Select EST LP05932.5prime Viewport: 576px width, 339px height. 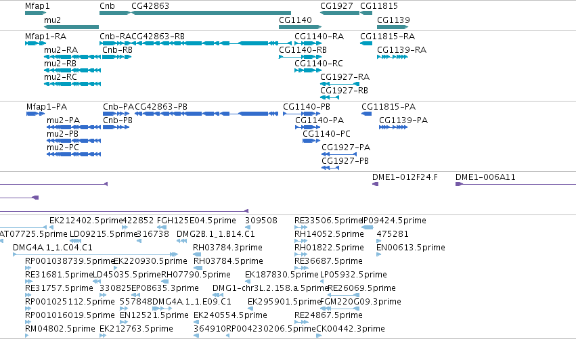point(353,275)
